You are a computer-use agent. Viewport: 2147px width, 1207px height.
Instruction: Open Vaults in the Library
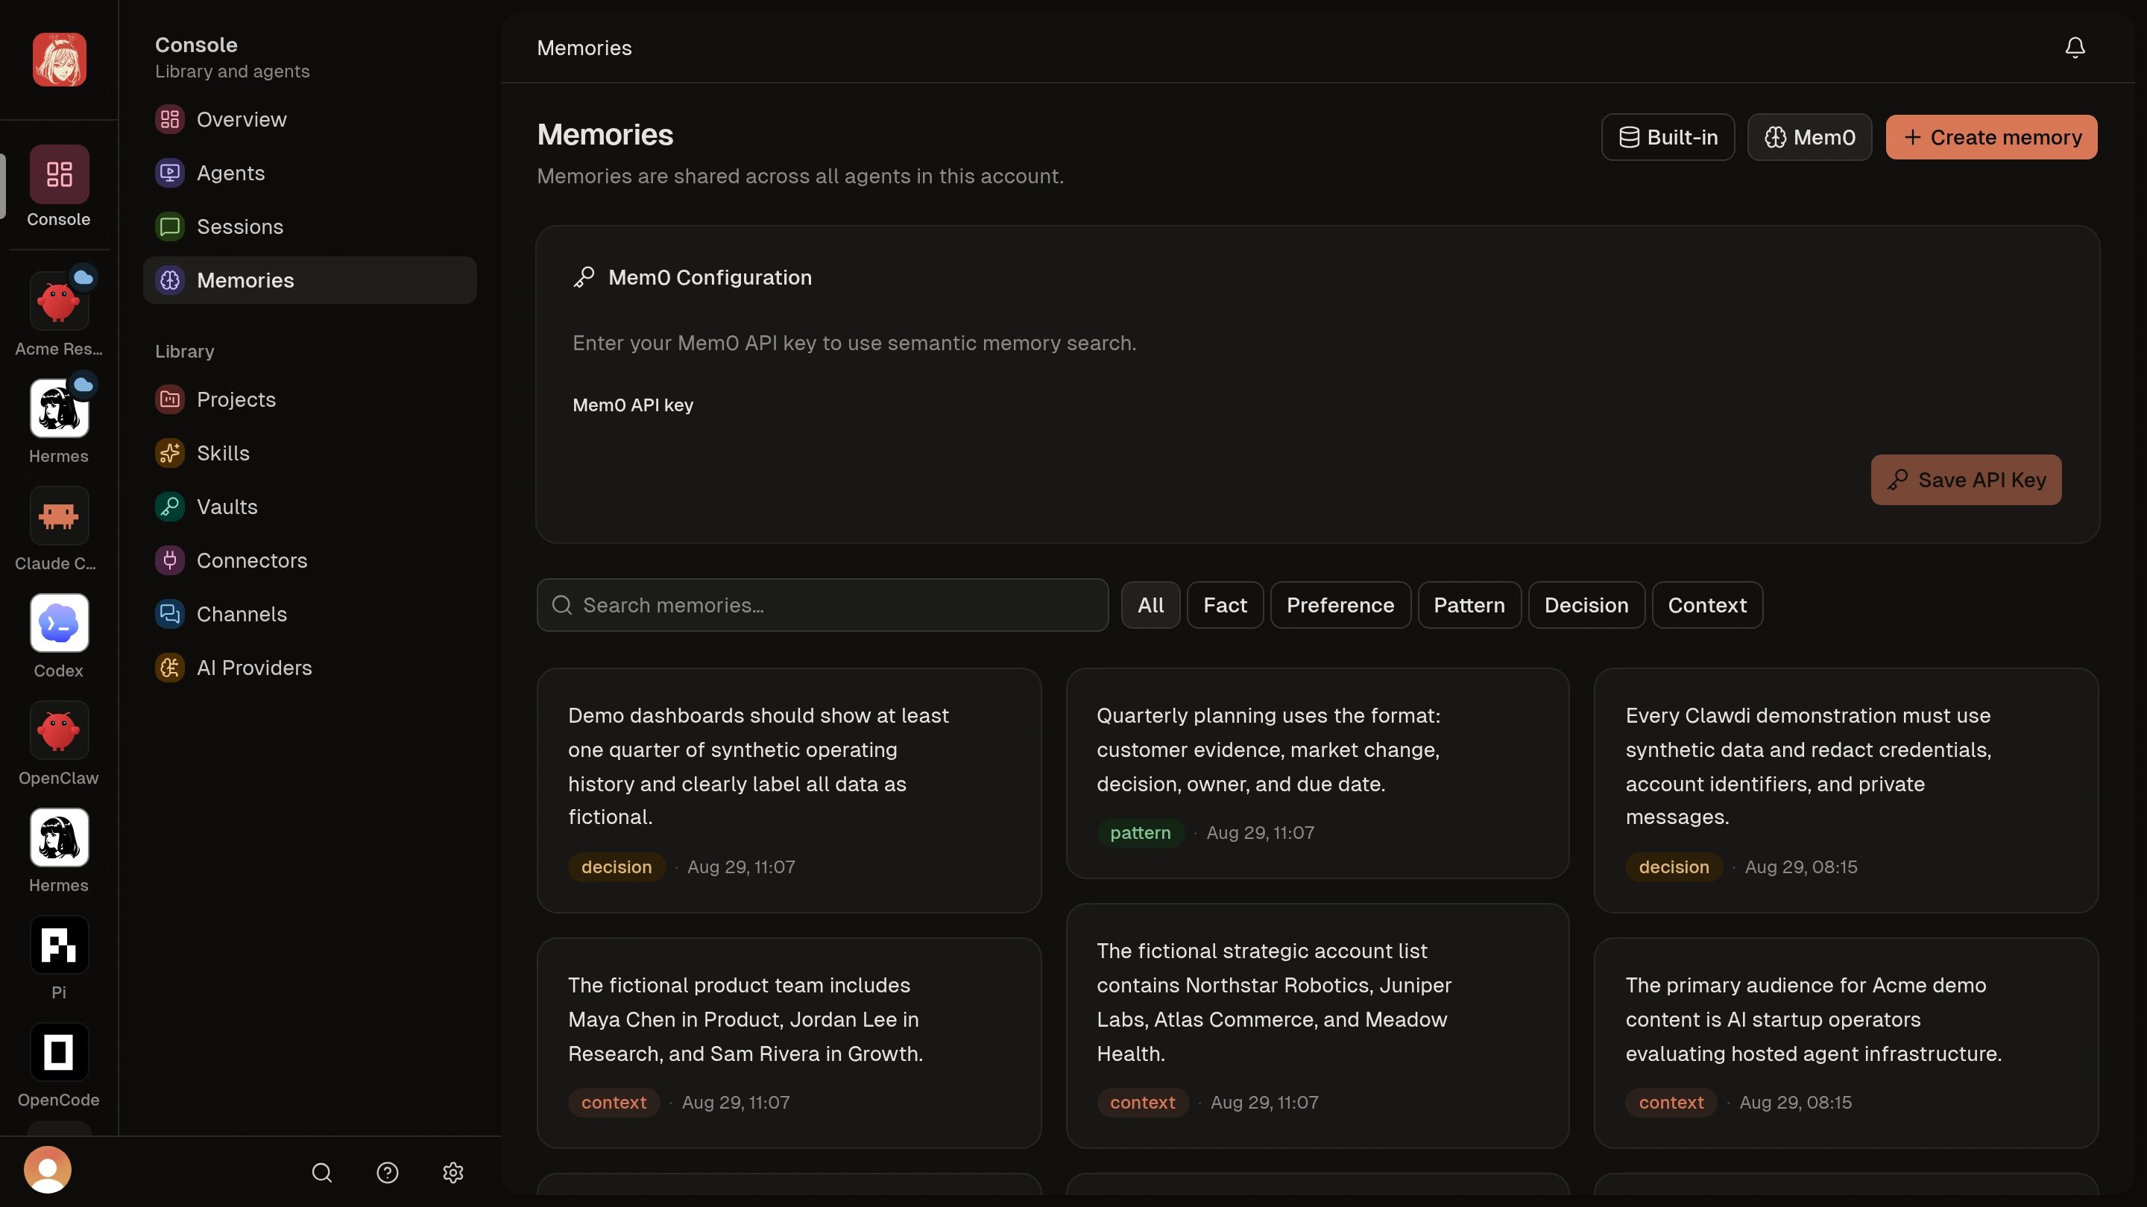pyautogui.click(x=309, y=507)
